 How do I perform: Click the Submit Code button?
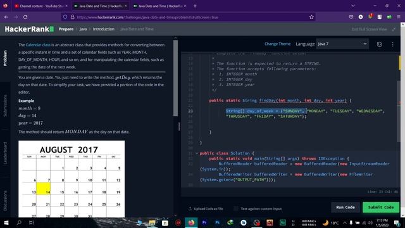coord(381,207)
